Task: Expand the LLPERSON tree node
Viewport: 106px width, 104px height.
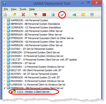Action: coord(4,84)
